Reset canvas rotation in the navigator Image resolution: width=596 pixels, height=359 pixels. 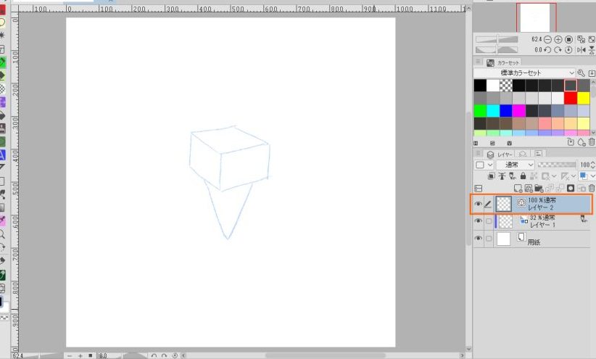point(568,50)
